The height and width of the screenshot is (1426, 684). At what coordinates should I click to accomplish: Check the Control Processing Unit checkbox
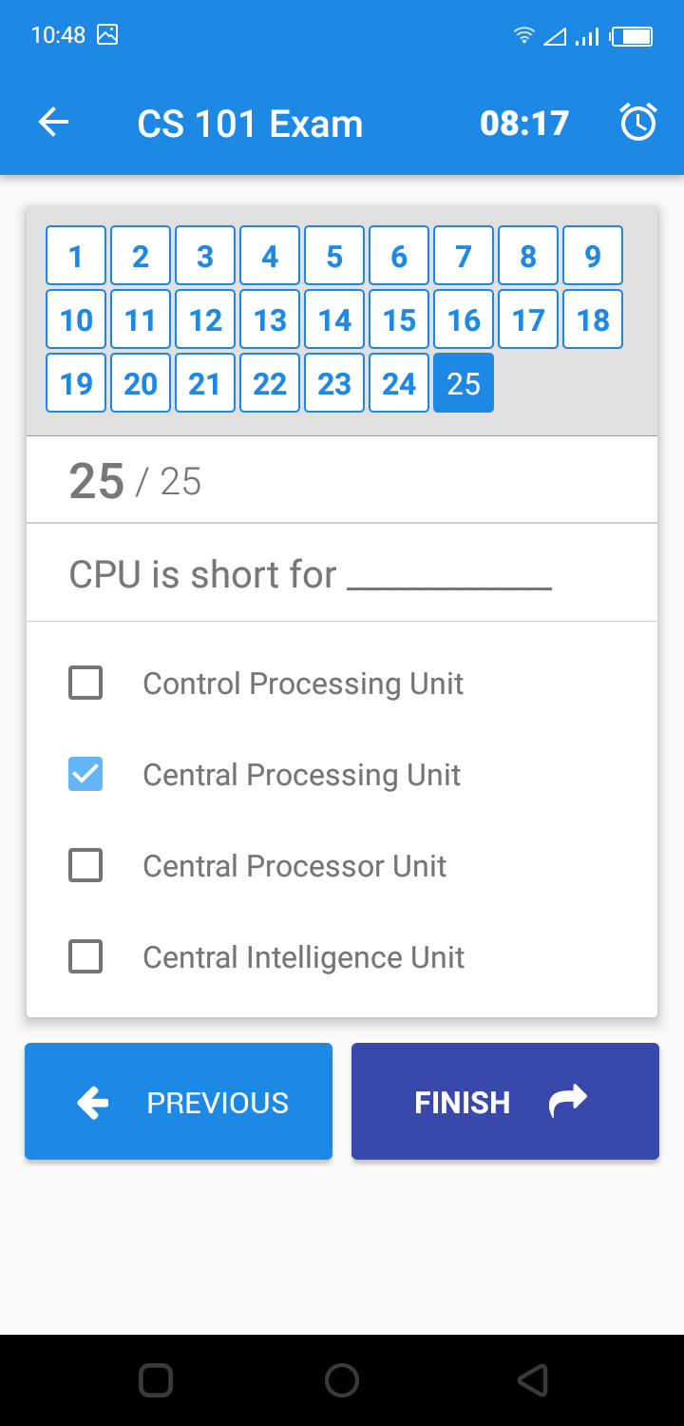tap(85, 683)
